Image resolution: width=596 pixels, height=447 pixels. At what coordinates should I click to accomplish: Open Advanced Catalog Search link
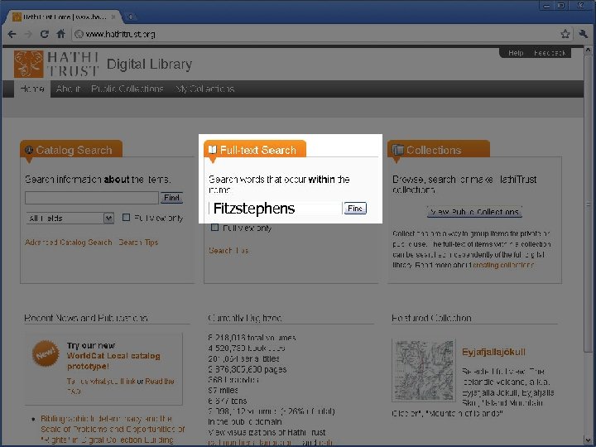pos(69,242)
